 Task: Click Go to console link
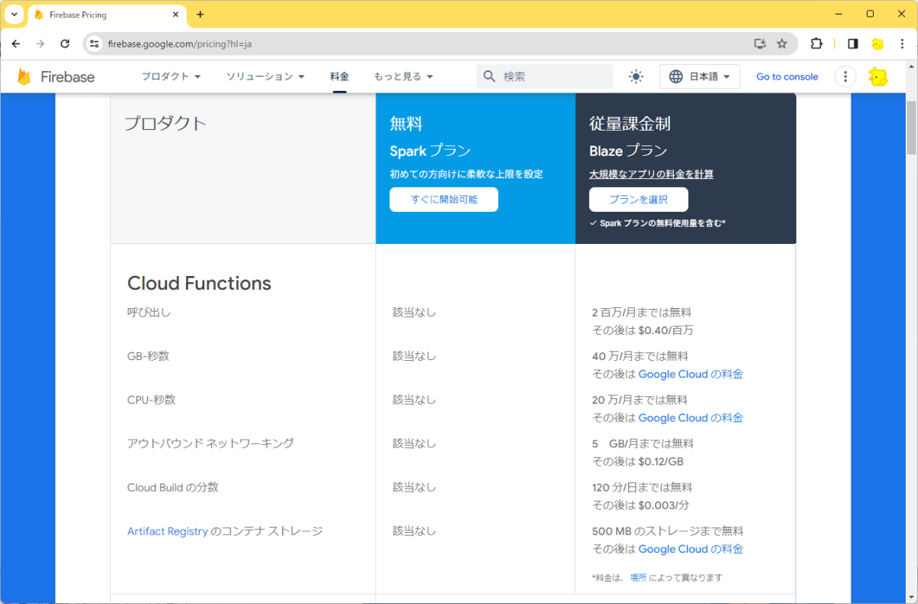click(787, 76)
